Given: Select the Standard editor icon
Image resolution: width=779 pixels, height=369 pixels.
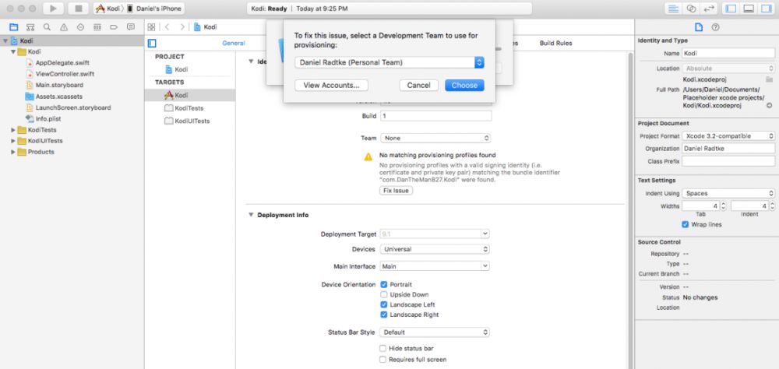Looking at the screenshot, I should 673,9.
